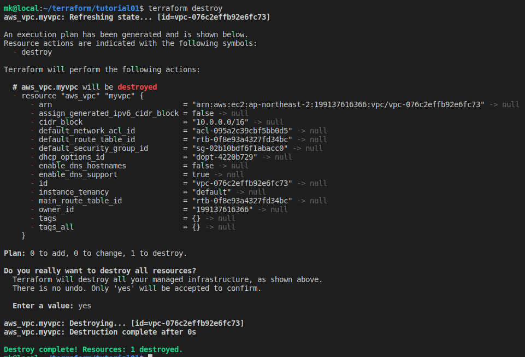Click the green 'Destroy complete!' message
The image size is (525, 357).
click(x=93, y=350)
